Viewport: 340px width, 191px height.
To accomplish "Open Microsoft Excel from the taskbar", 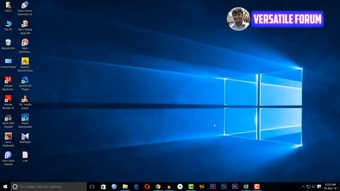I will [x=245, y=186].
